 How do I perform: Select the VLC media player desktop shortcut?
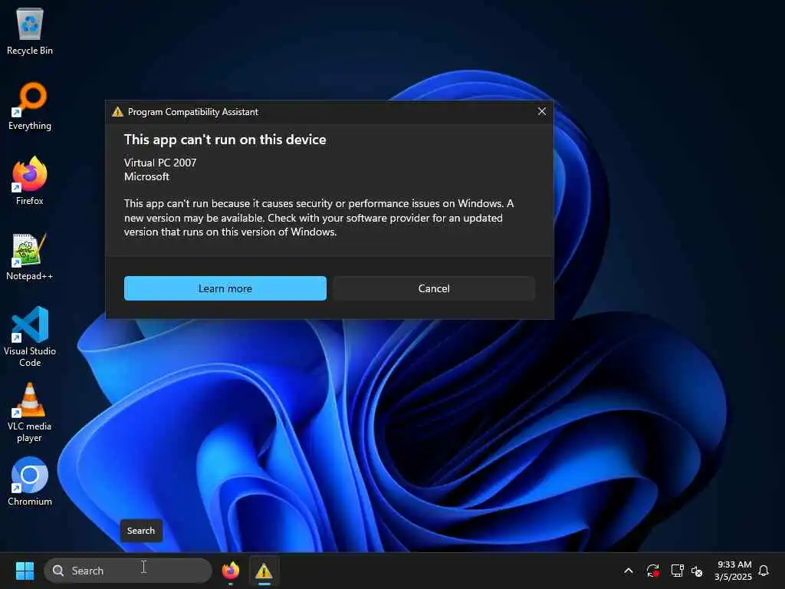point(30,412)
